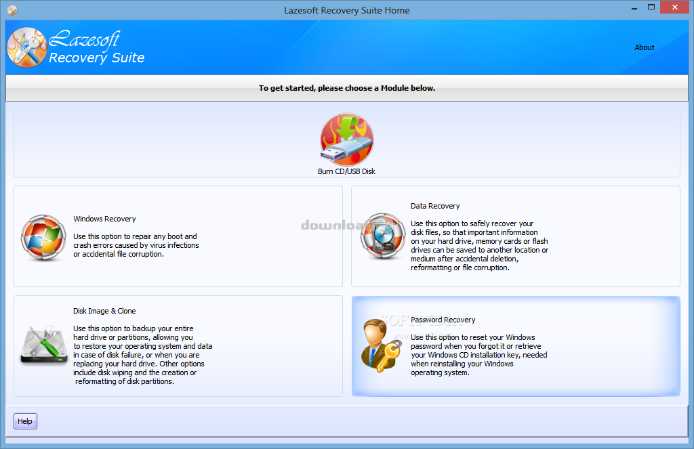Click the application icon in the title bar

pos(12,9)
